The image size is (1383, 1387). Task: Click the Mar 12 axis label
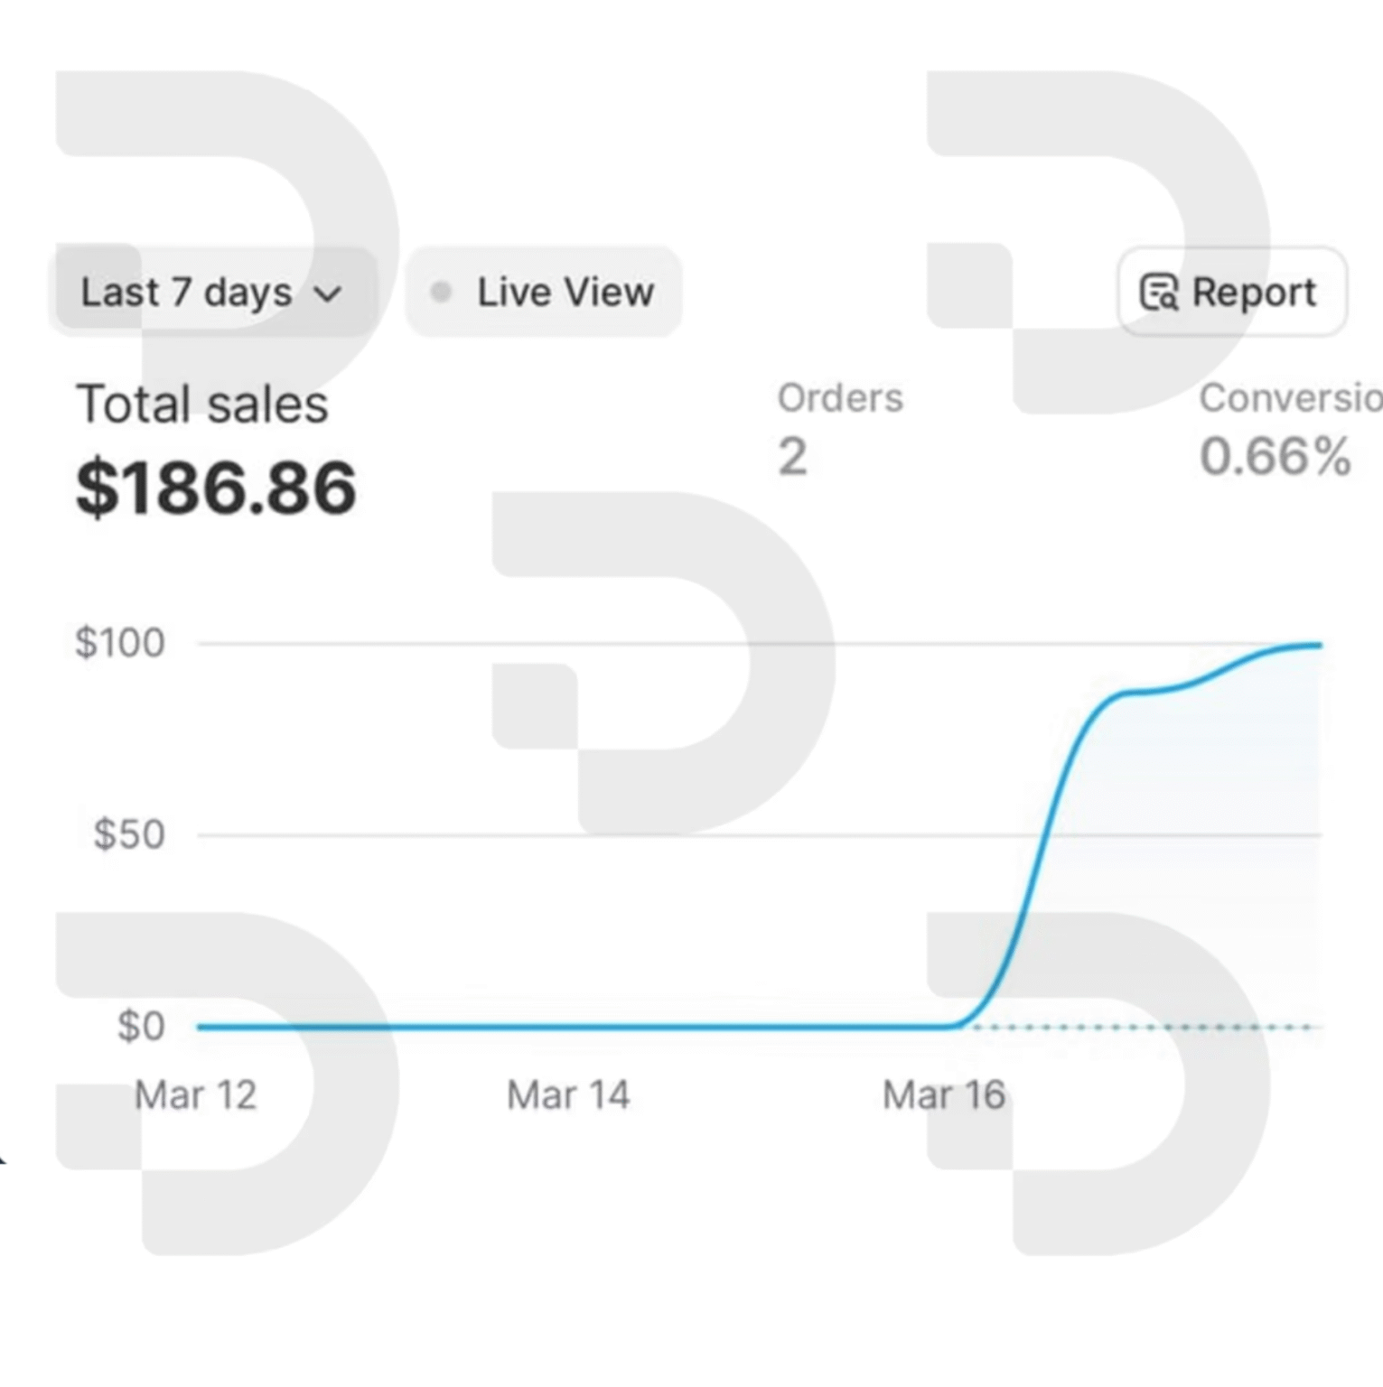[x=196, y=1095]
